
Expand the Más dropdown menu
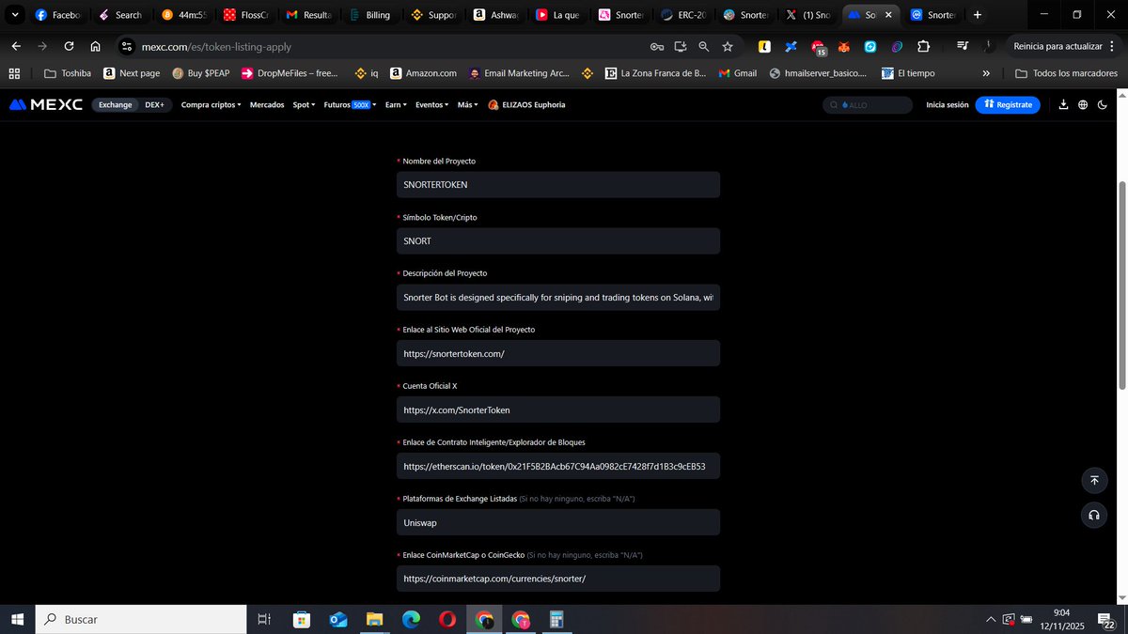point(467,105)
